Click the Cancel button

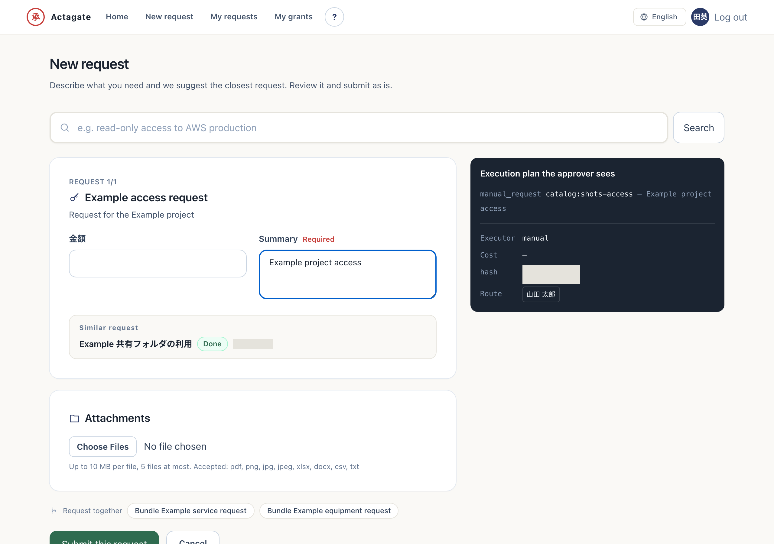[193, 538]
